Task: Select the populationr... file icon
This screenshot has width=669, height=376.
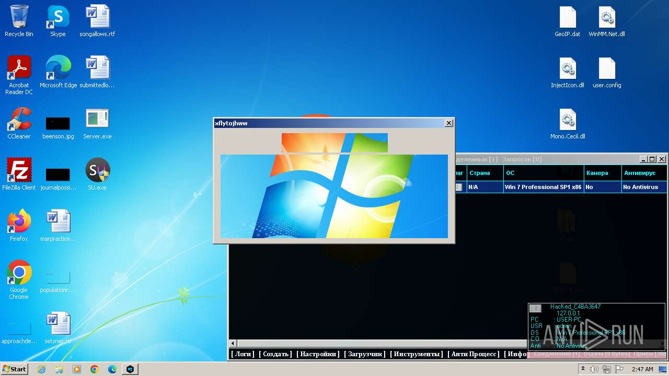Action: tap(58, 282)
